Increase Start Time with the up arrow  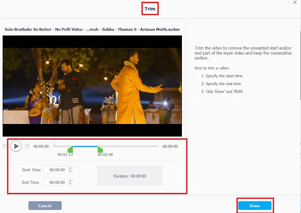tap(70, 168)
